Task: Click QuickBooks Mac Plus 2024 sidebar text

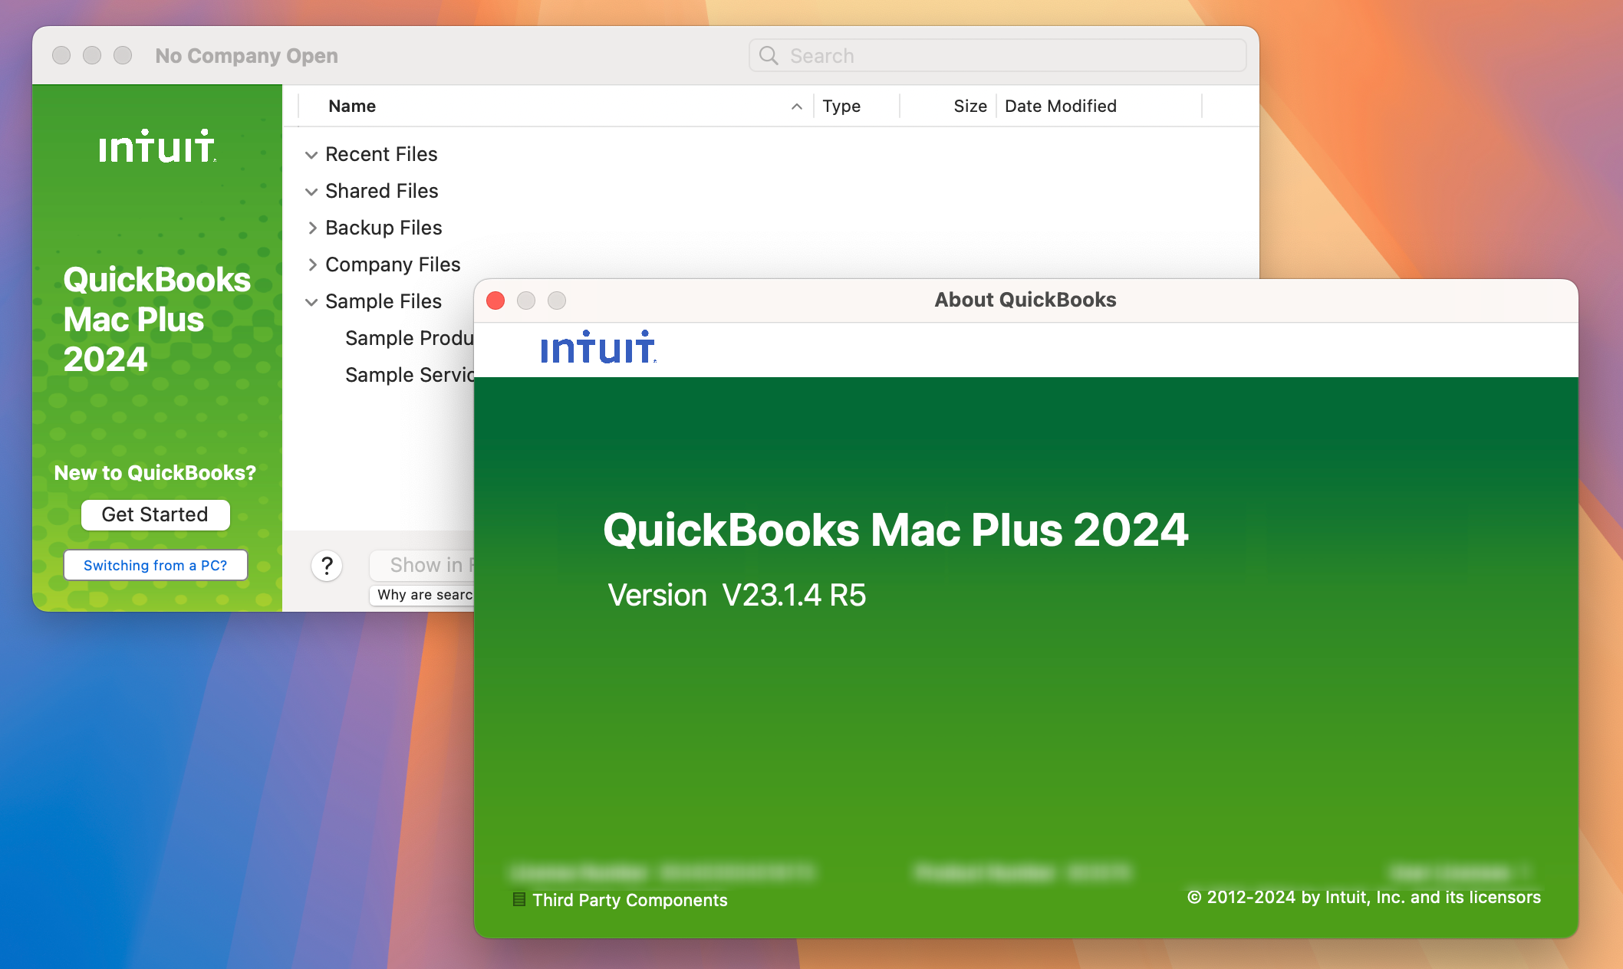Action: tap(157, 320)
